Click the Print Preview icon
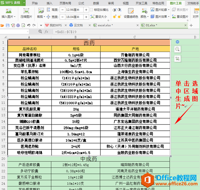This screenshot has height=190, width=200. (23, 25)
